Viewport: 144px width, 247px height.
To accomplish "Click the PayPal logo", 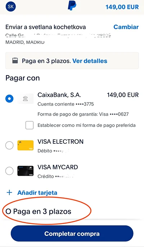I will point(72,6).
